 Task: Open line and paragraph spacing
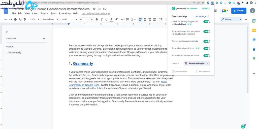tap(161, 19)
